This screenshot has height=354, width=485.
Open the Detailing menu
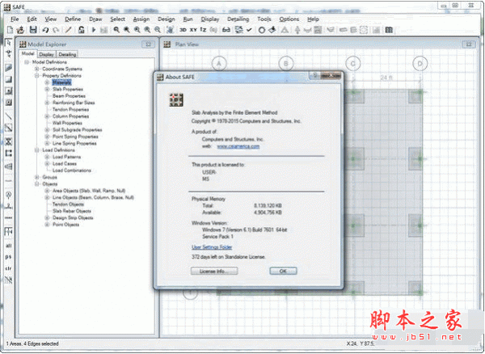(238, 19)
